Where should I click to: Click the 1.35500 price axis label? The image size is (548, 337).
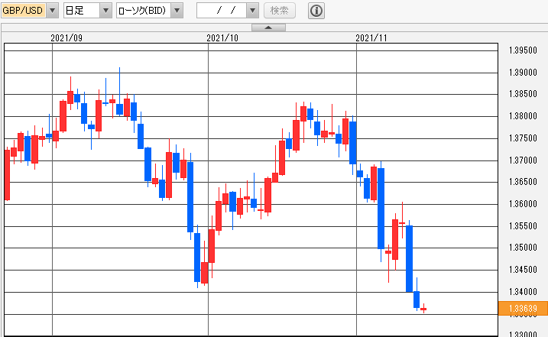[x=523, y=226]
